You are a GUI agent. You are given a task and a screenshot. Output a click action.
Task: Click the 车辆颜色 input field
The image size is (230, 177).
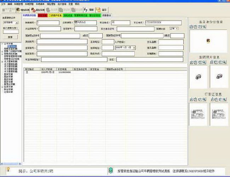171,54
